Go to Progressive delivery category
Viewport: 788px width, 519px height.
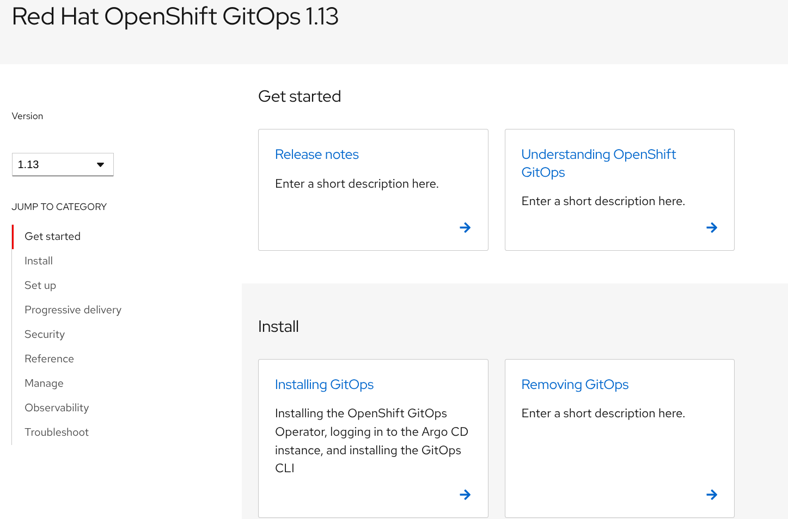click(x=73, y=310)
